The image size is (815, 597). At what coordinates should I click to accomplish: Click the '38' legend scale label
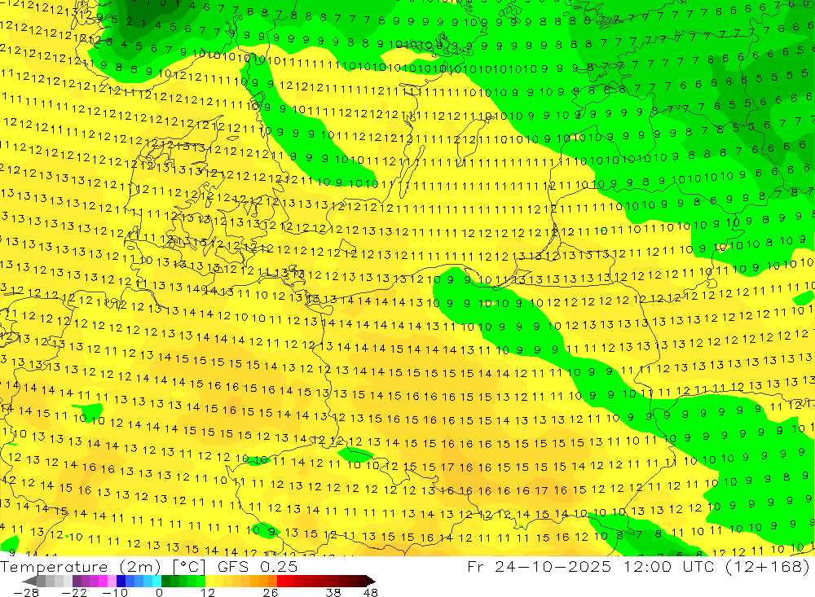[x=333, y=593]
